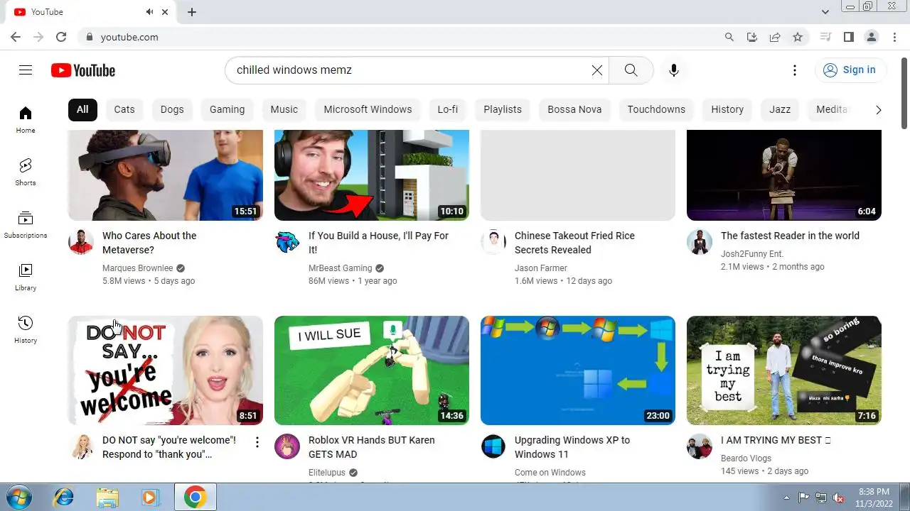Click the page vertical scrollbar
910x511 pixels.
click(904, 92)
